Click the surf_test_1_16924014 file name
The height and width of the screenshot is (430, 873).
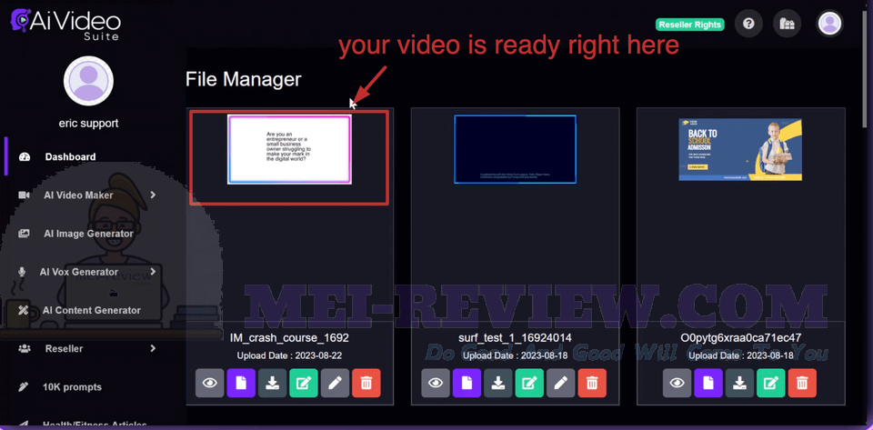(515, 337)
